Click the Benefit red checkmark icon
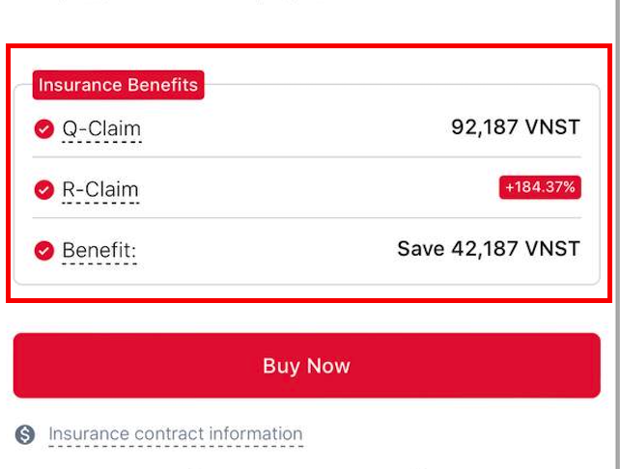620x469 pixels. (x=43, y=251)
